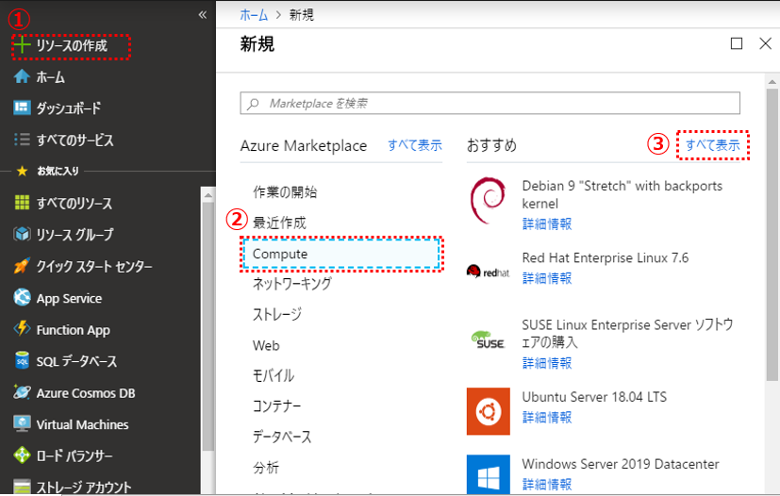Open Quickstart Center rocket icon
The height and width of the screenshot is (496, 780).
click(22, 266)
